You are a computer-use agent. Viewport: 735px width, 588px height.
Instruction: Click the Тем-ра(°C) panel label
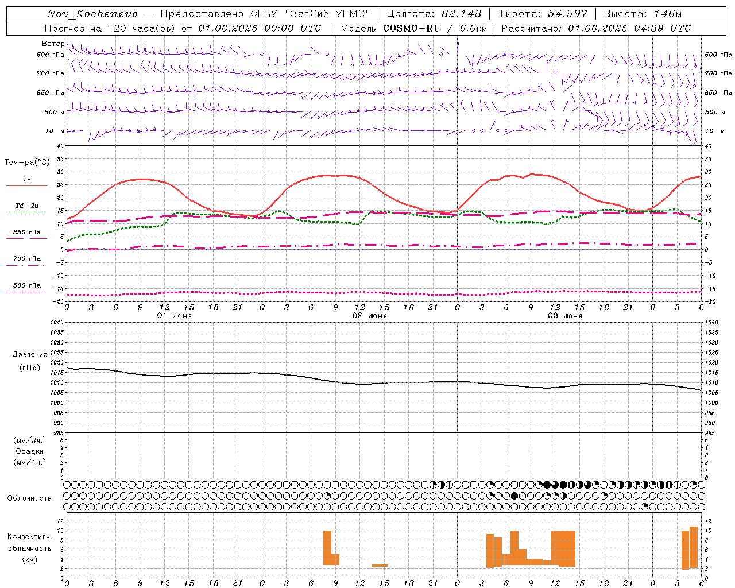tap(28, 163)
